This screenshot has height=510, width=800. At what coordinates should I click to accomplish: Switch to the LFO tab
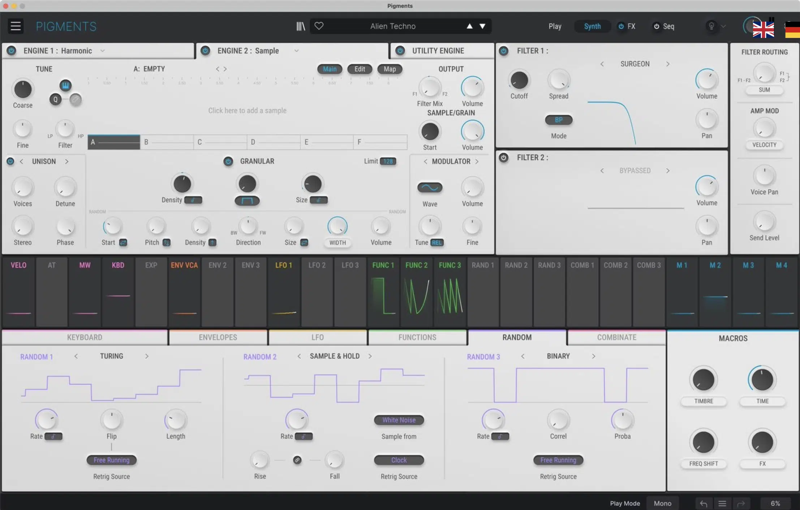(x=318, y=337)
